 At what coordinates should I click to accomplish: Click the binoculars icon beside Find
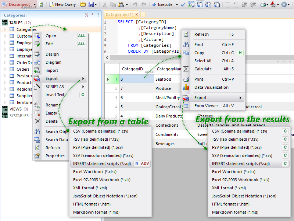186,45
